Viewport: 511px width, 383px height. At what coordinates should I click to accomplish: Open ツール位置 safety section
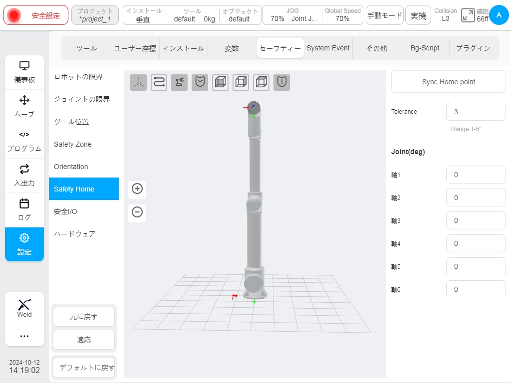tap(84, 122)
